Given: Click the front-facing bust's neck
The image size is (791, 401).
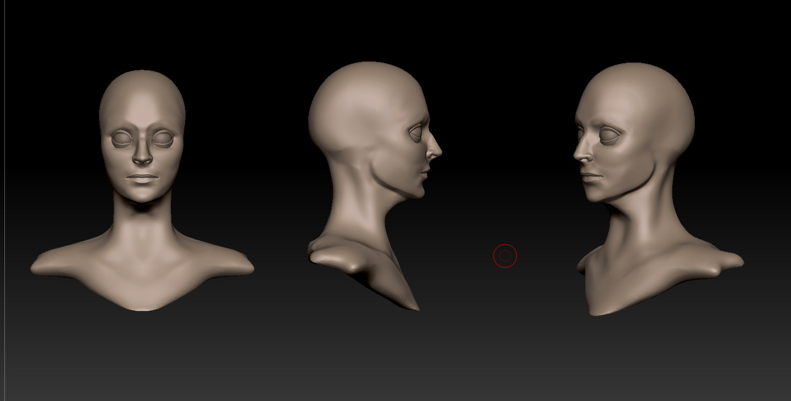Looking at the screenshot, I should click(x=142, y=222).
